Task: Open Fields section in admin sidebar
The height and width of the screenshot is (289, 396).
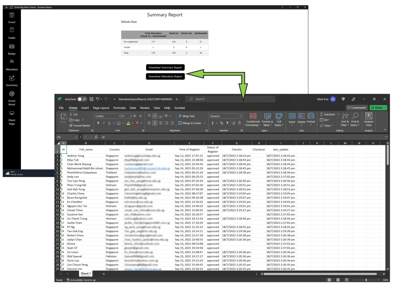Action: 12,33
